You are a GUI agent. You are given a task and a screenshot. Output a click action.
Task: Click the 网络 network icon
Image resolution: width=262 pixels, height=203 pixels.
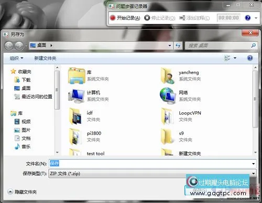click(168, 95)
